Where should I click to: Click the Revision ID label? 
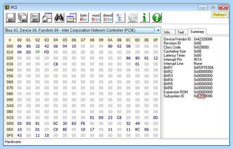coord(172,43)
